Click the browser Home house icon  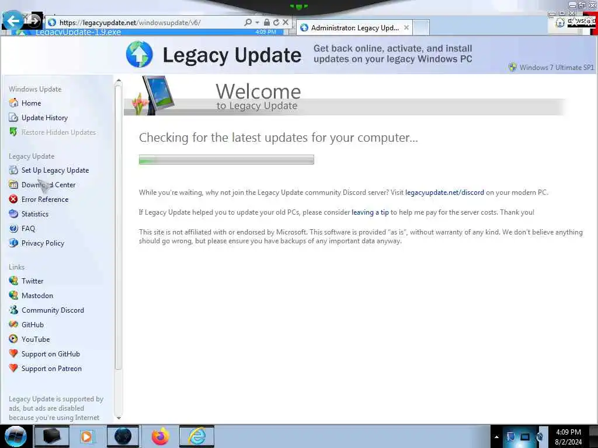[x=559, y=23]
